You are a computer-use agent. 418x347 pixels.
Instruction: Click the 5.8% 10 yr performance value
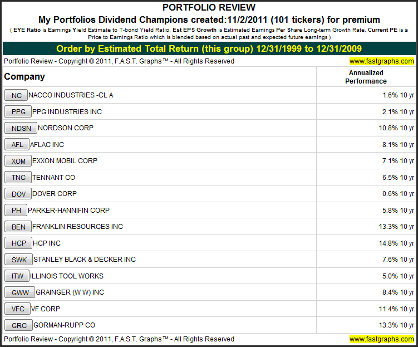tap(399, 210)
